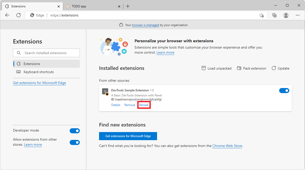Click the briefcase icon in the managed banner
Image resolution: width=305 pixels, height=170 pixels.
coord(121,25)
